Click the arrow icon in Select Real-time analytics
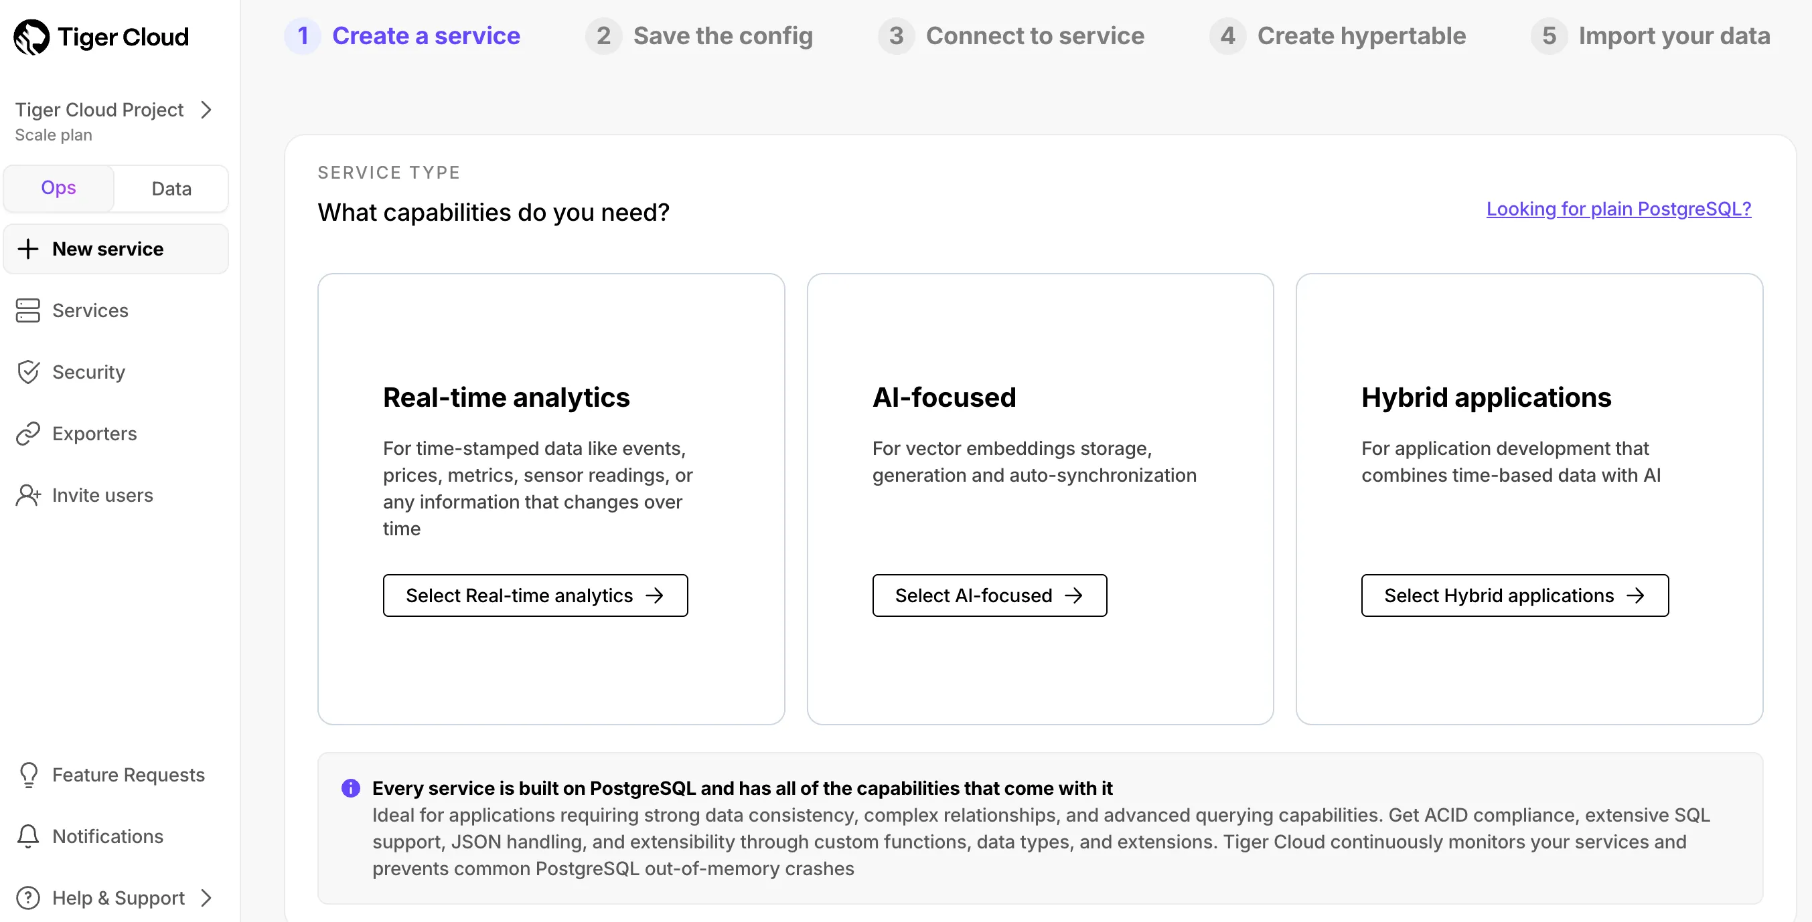The image size is (1812, 922). pos(655,595)
